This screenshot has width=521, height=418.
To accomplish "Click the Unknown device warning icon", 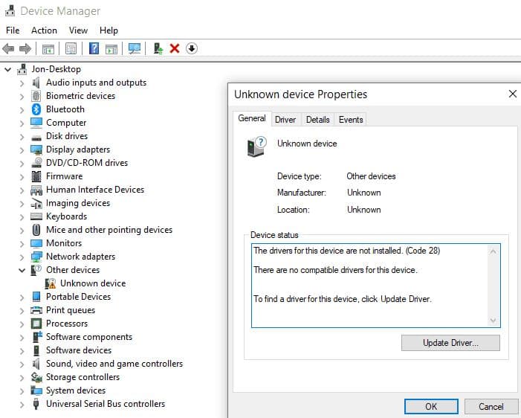I will (51, 283).
